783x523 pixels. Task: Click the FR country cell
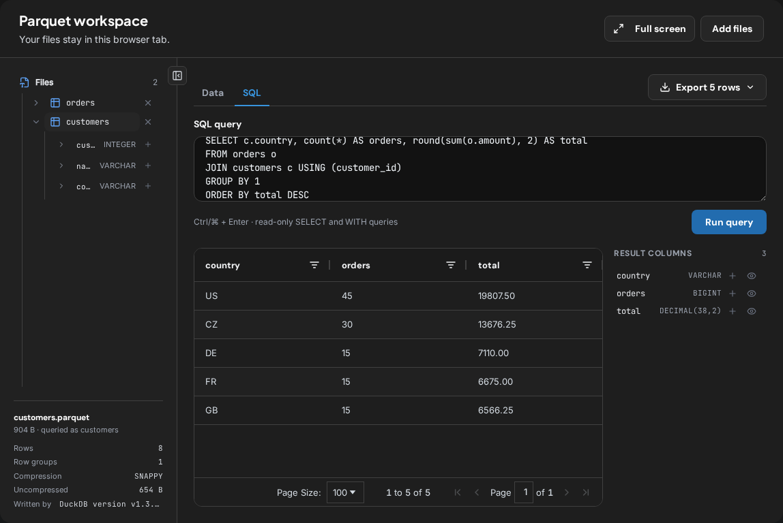pyautogui.click(x=263, y=382)
